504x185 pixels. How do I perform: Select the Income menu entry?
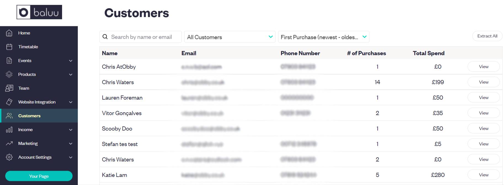[25, 129]
